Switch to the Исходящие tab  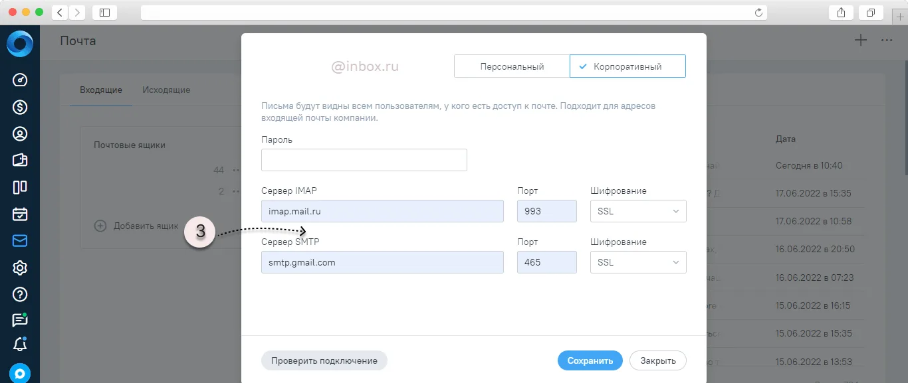[x=166, y=90]
